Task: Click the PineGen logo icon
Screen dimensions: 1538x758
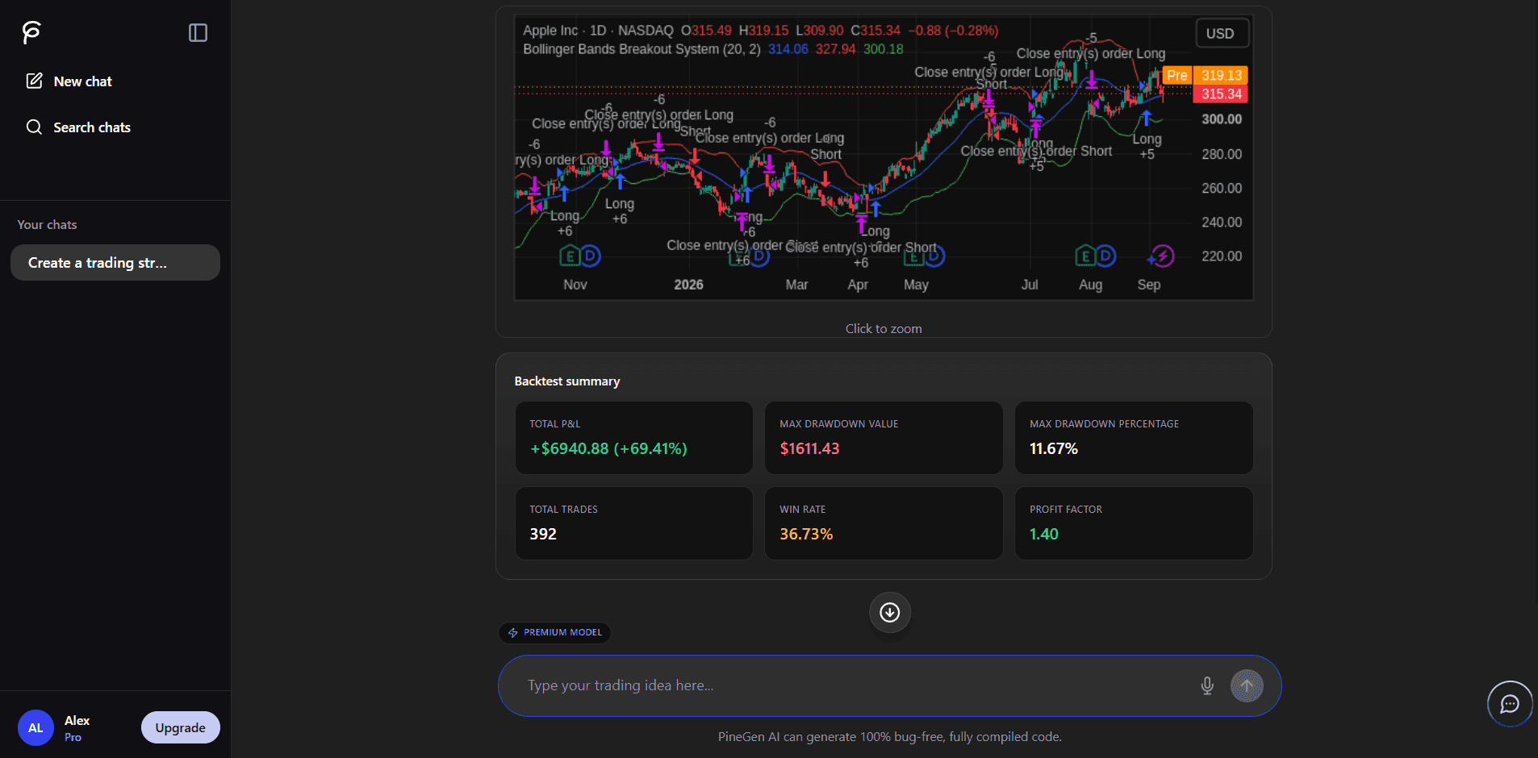Action: tap(31, 32)
